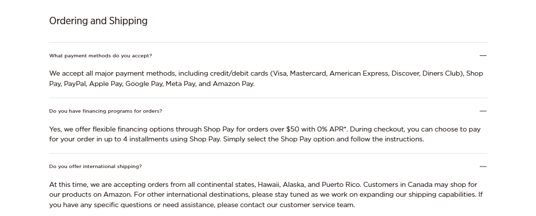
Task: Click the "$50" order minimum text
Action: click(x=293, y=129)
